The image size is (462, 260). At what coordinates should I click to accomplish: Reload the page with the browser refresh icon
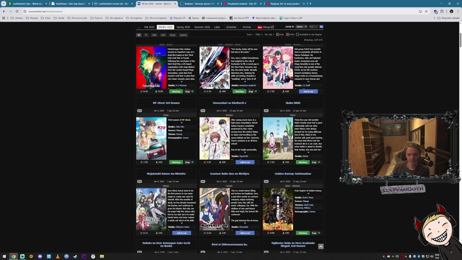coord(17,11)
